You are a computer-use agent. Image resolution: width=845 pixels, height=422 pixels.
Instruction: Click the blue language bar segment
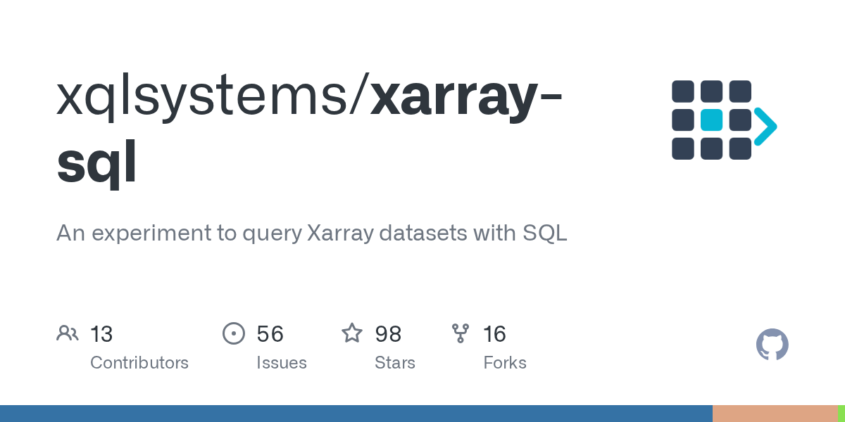(x=356, y=414)
